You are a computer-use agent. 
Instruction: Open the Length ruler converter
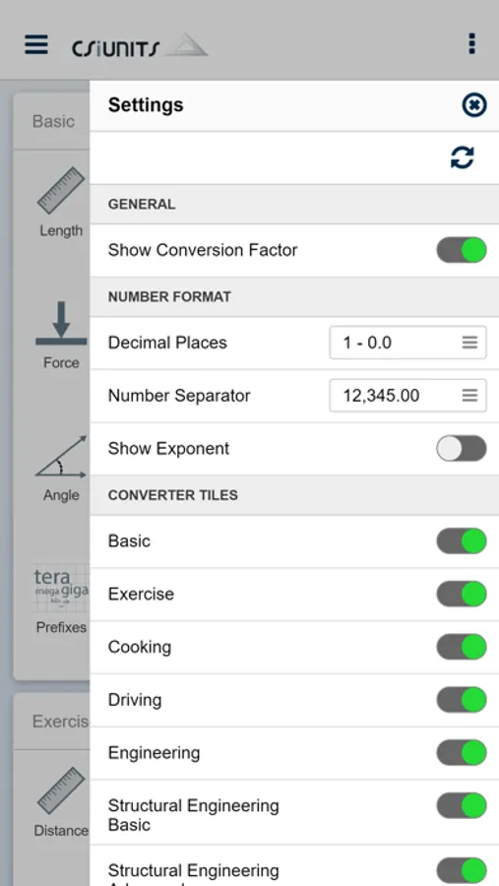coord(60,202)
